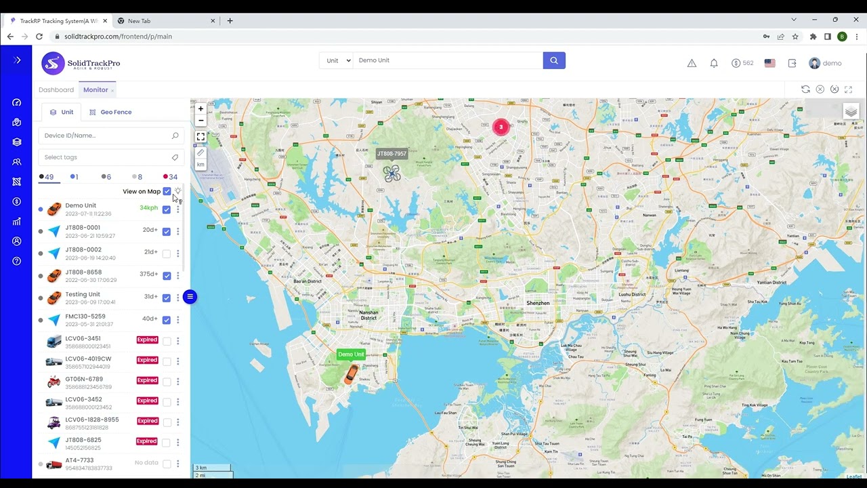Click the red cluster marker labeled 3

click(x=501, y=127)
